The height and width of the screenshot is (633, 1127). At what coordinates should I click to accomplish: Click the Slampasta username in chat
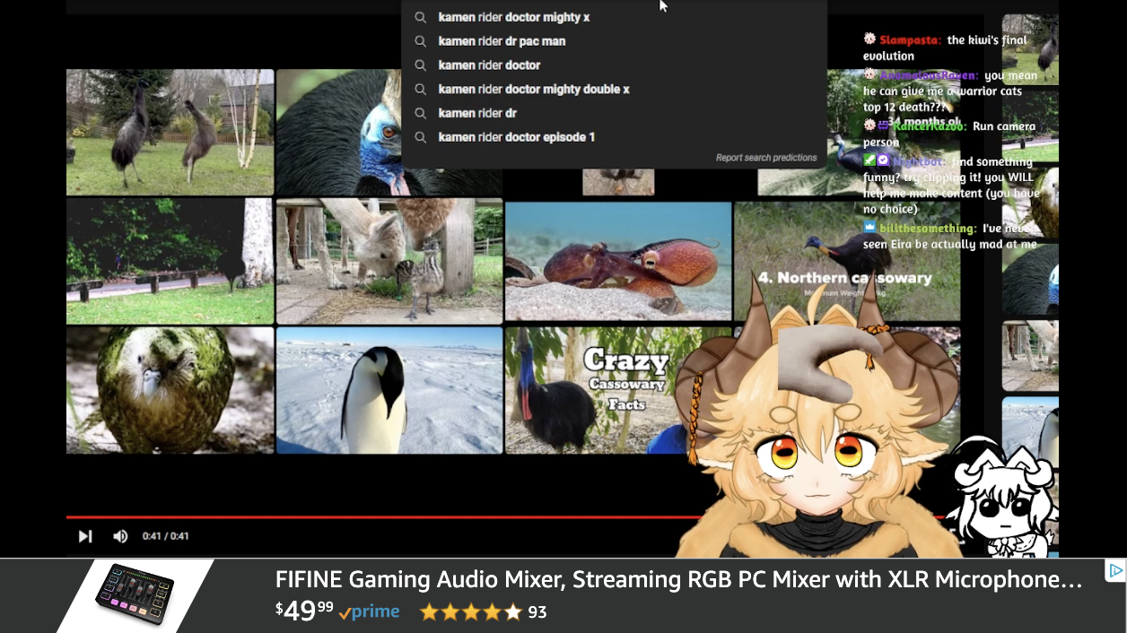910,39
